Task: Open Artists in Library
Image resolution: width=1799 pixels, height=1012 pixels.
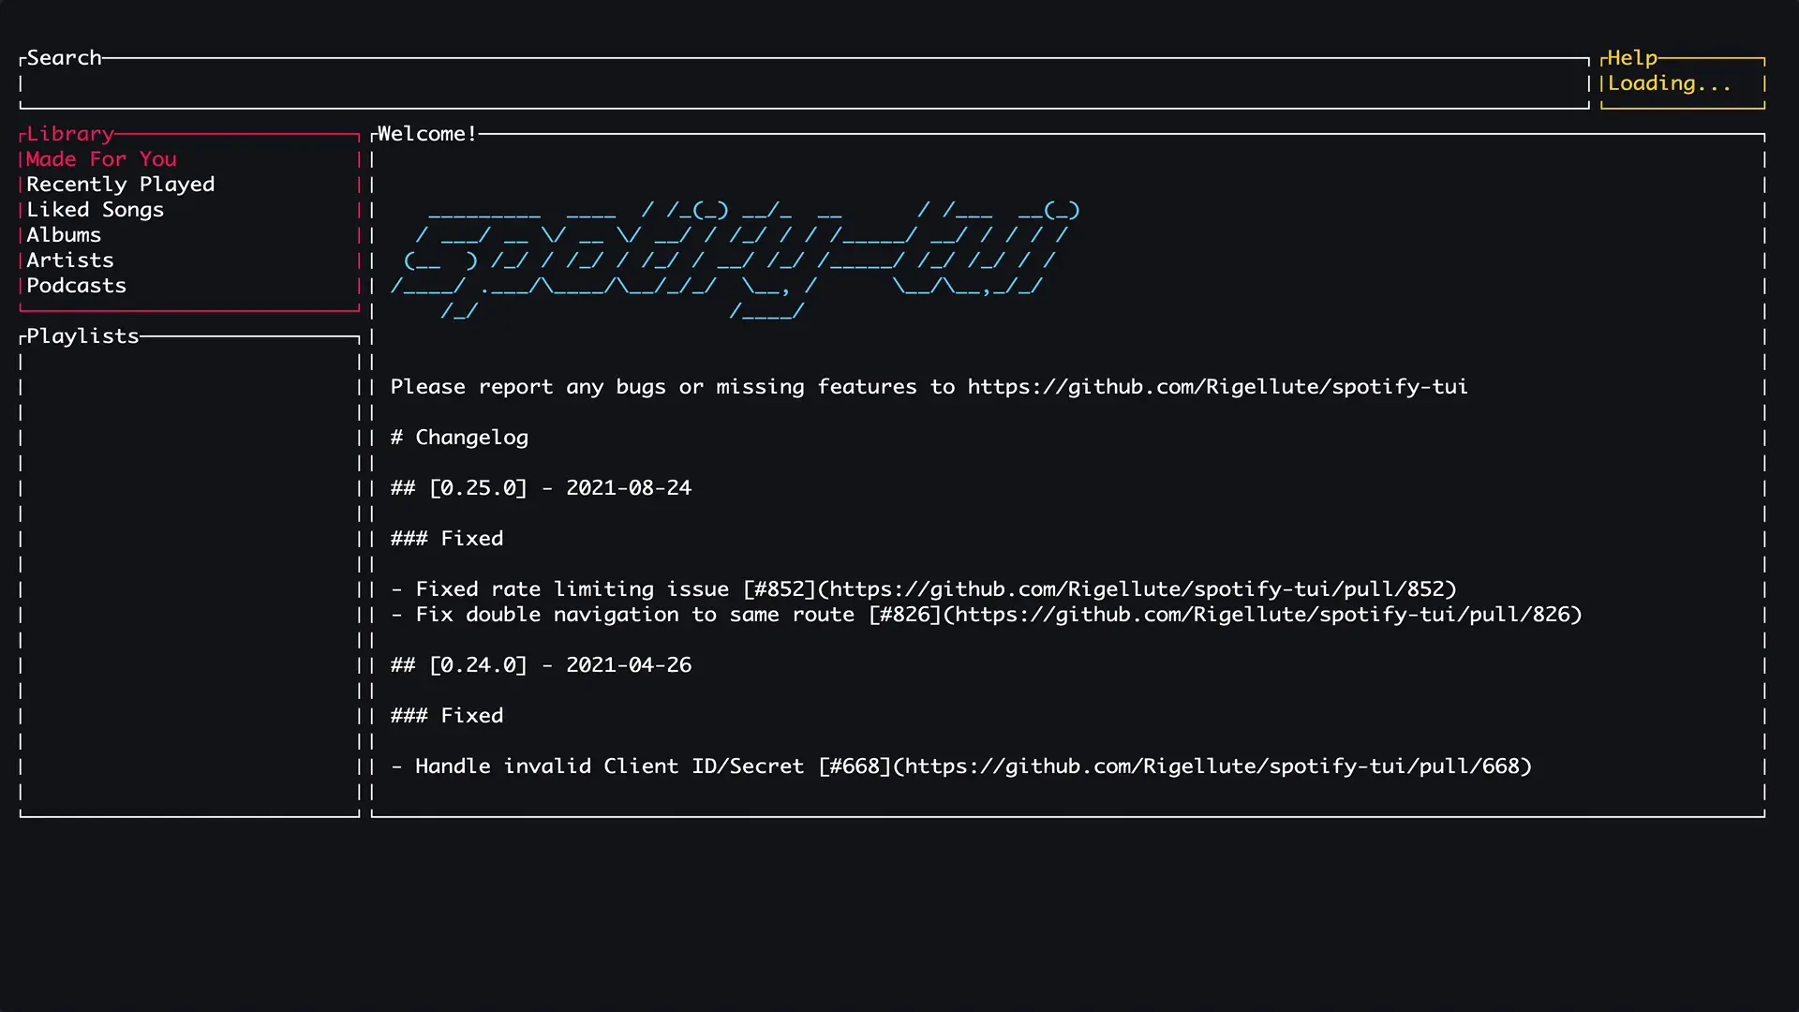Action: coord(70,260)
